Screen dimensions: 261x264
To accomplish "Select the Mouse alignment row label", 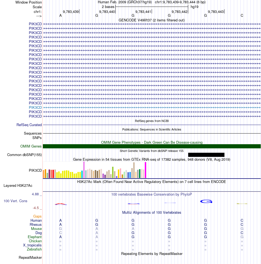I will (x=36, y=229).
